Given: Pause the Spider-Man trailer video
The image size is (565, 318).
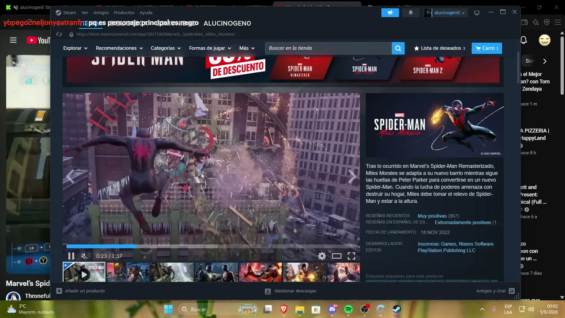Looking at the screenshot, I should coord(71,256).
